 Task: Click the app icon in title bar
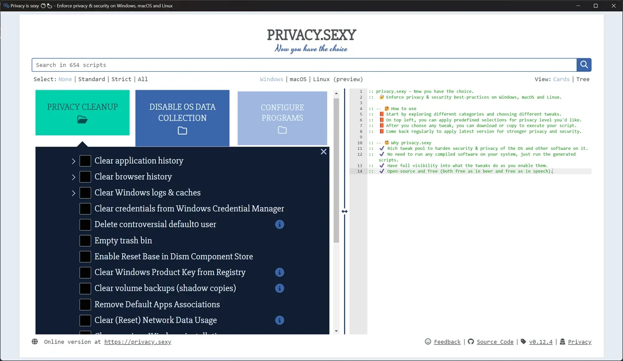point(6,6)
